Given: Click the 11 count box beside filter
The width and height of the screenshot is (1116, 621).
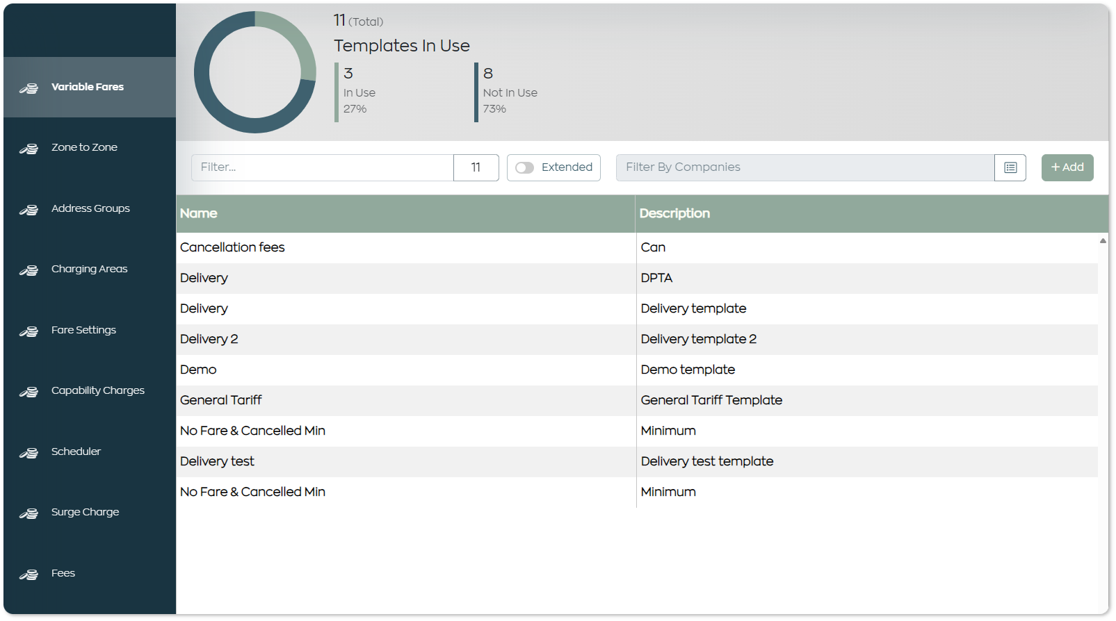Looking at the screenshot, I should 476,167.
